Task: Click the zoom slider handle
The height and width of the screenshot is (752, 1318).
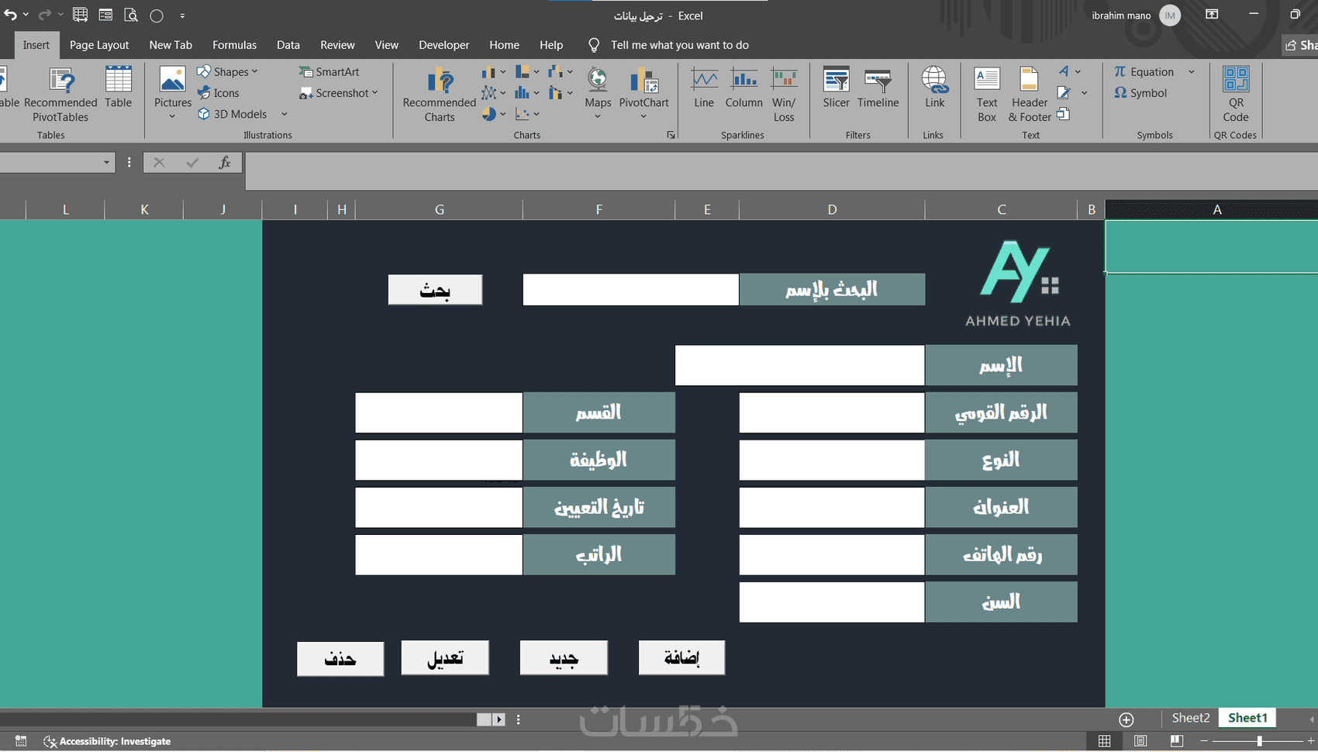Action: (1259, 741)
